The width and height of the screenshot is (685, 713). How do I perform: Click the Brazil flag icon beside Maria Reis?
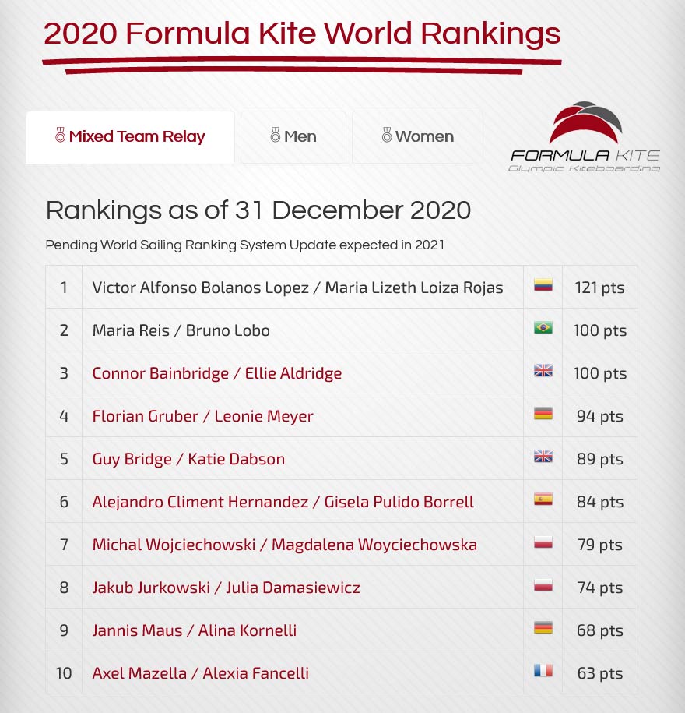pos(543,327)
